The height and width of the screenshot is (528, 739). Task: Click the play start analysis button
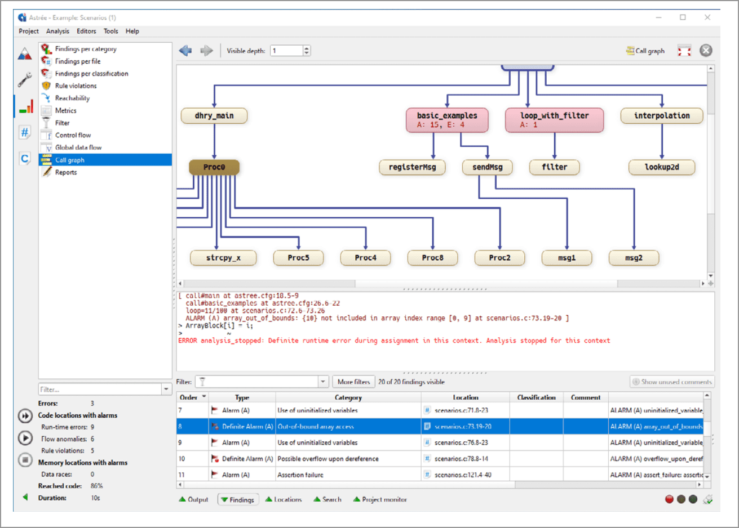tap(25, 437)
